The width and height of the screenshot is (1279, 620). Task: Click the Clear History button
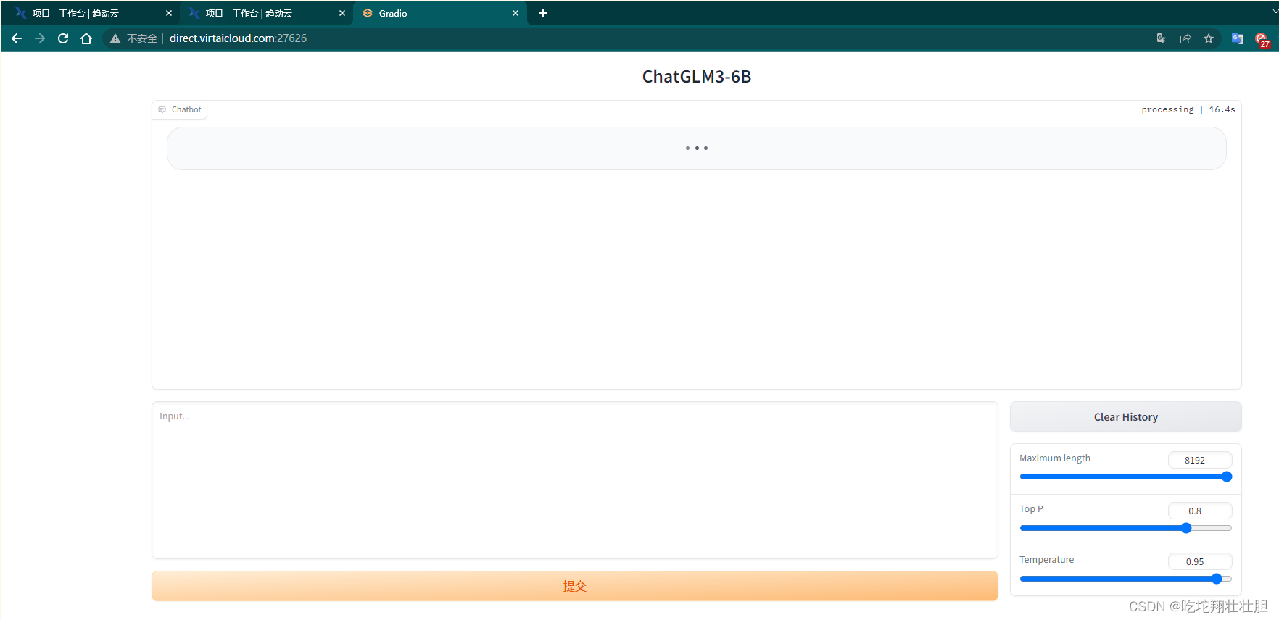[x=1125, y=416]
